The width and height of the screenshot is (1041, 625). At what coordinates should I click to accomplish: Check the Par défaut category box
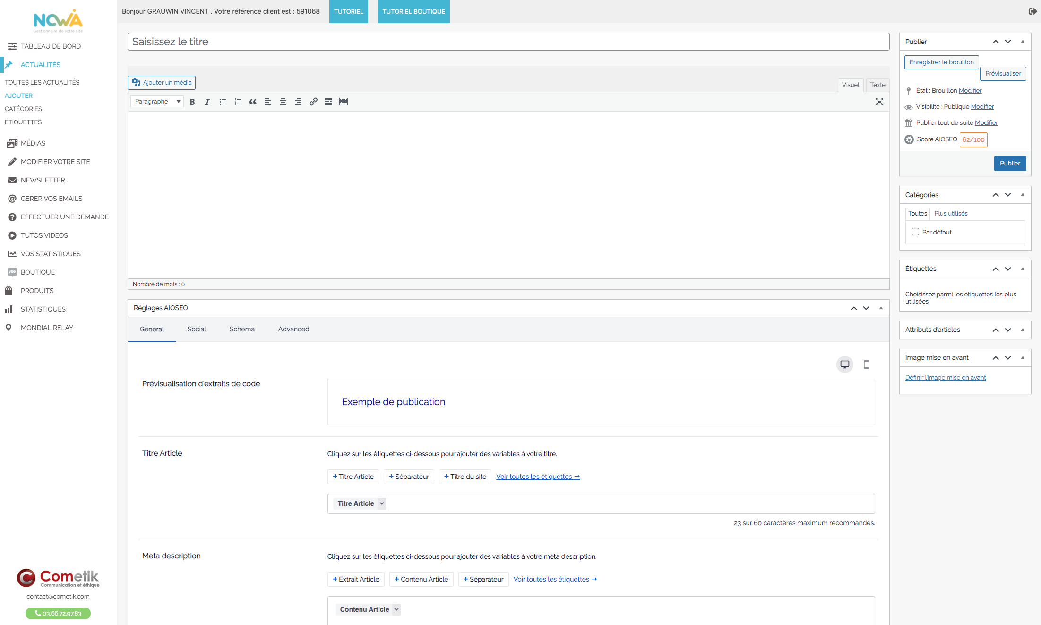915,232
